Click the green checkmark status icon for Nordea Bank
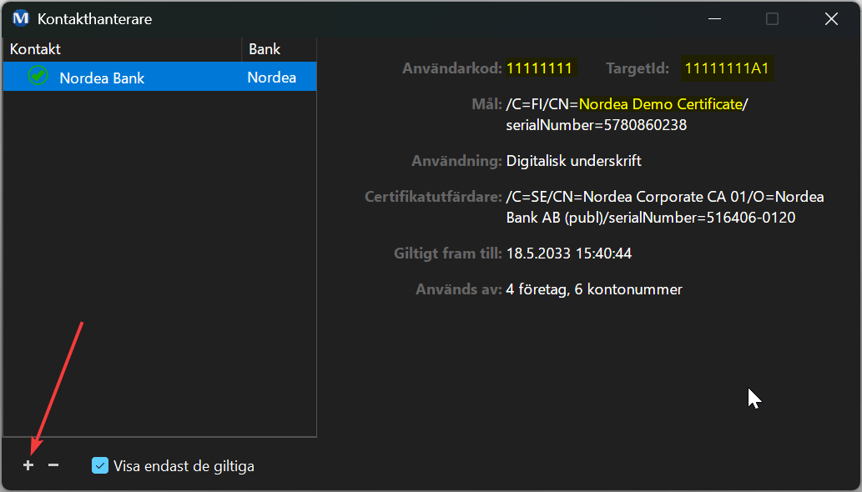 pyautogui.click(x=38, y=76)
